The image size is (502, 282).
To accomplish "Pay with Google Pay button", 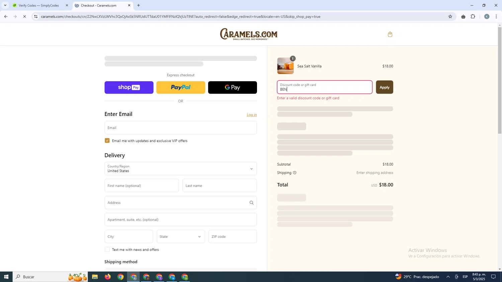I will click(233, 88).
